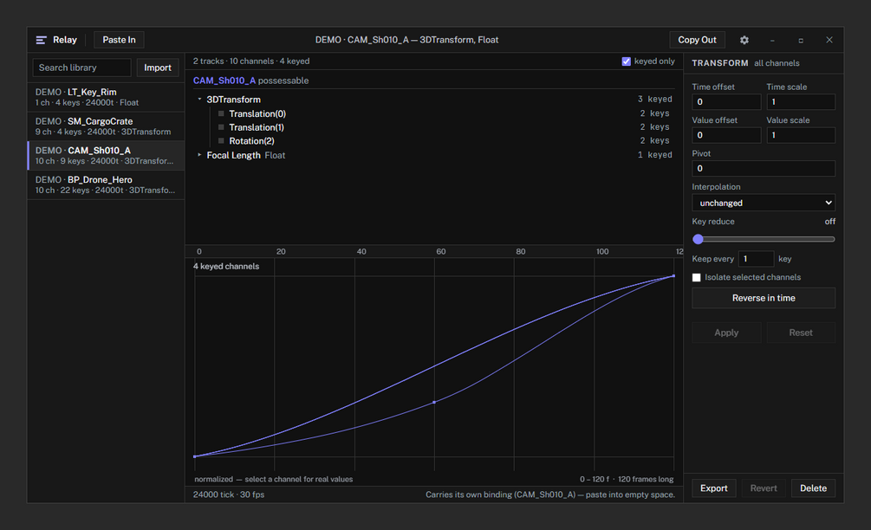Viewport: 871px width, 530px height.
Task: Open settings gear icon
Action: click(x=744, y=40)
